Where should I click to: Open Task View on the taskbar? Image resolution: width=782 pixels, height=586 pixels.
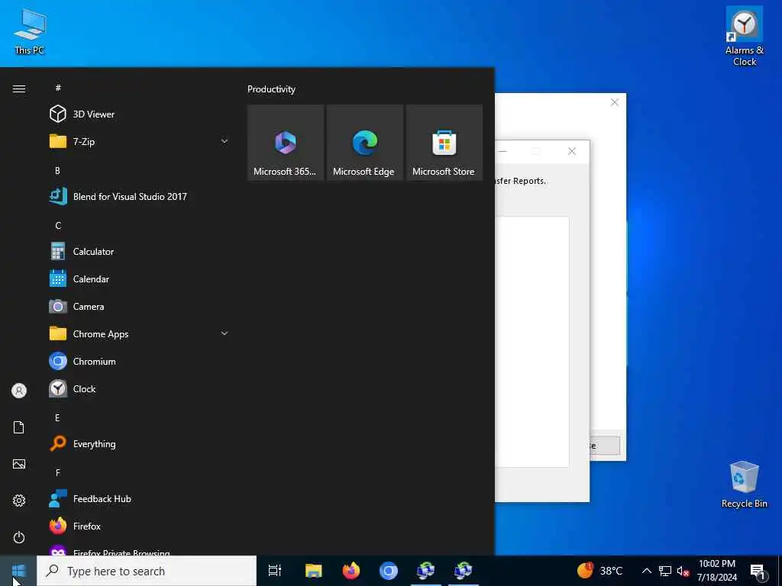click(x=275, y=571)
